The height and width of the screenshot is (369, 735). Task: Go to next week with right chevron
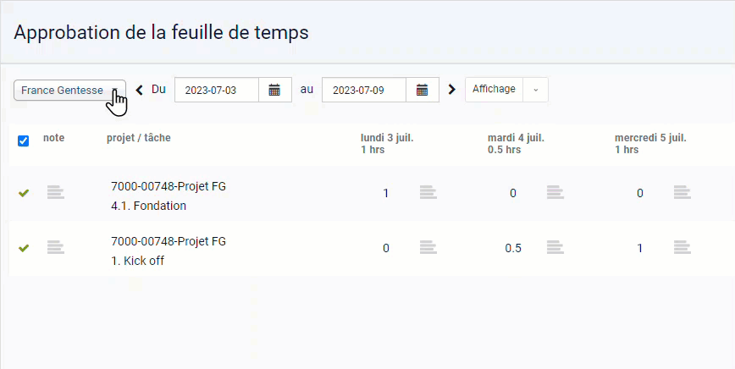click(452, 90)
